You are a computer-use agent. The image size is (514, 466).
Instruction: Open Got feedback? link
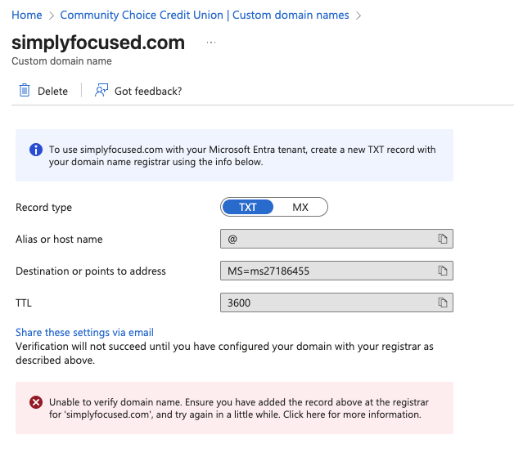[x=148, y=91]
